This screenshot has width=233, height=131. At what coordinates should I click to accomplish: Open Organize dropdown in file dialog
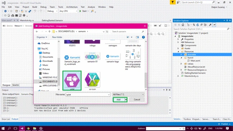42,37
